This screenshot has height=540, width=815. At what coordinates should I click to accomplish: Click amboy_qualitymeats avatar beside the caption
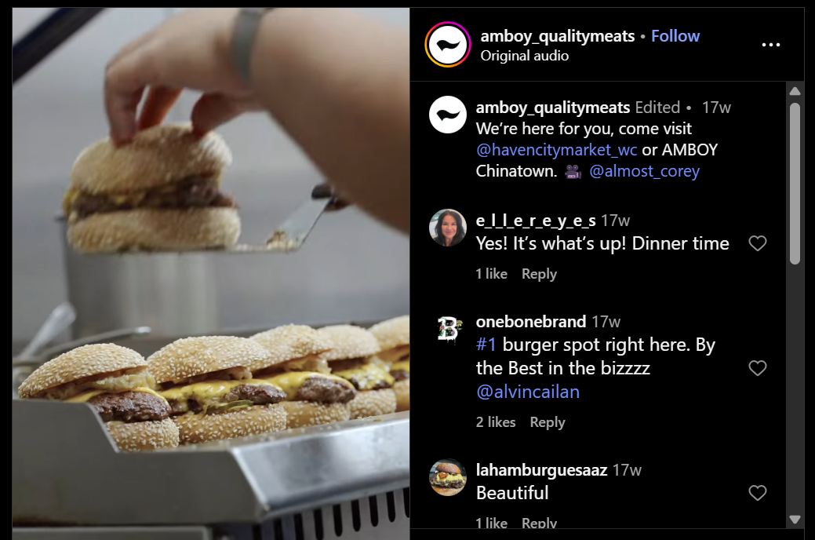pos(448,115)
